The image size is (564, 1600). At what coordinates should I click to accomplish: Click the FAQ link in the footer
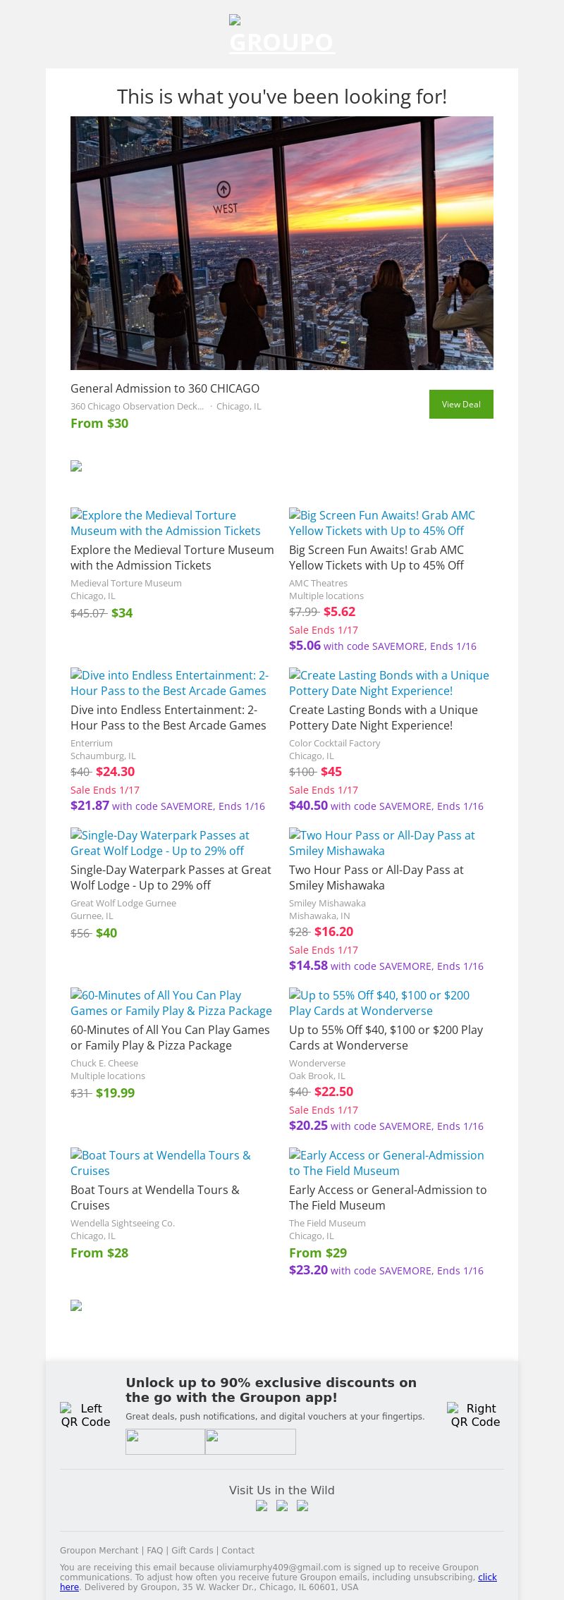[154, 1550]
